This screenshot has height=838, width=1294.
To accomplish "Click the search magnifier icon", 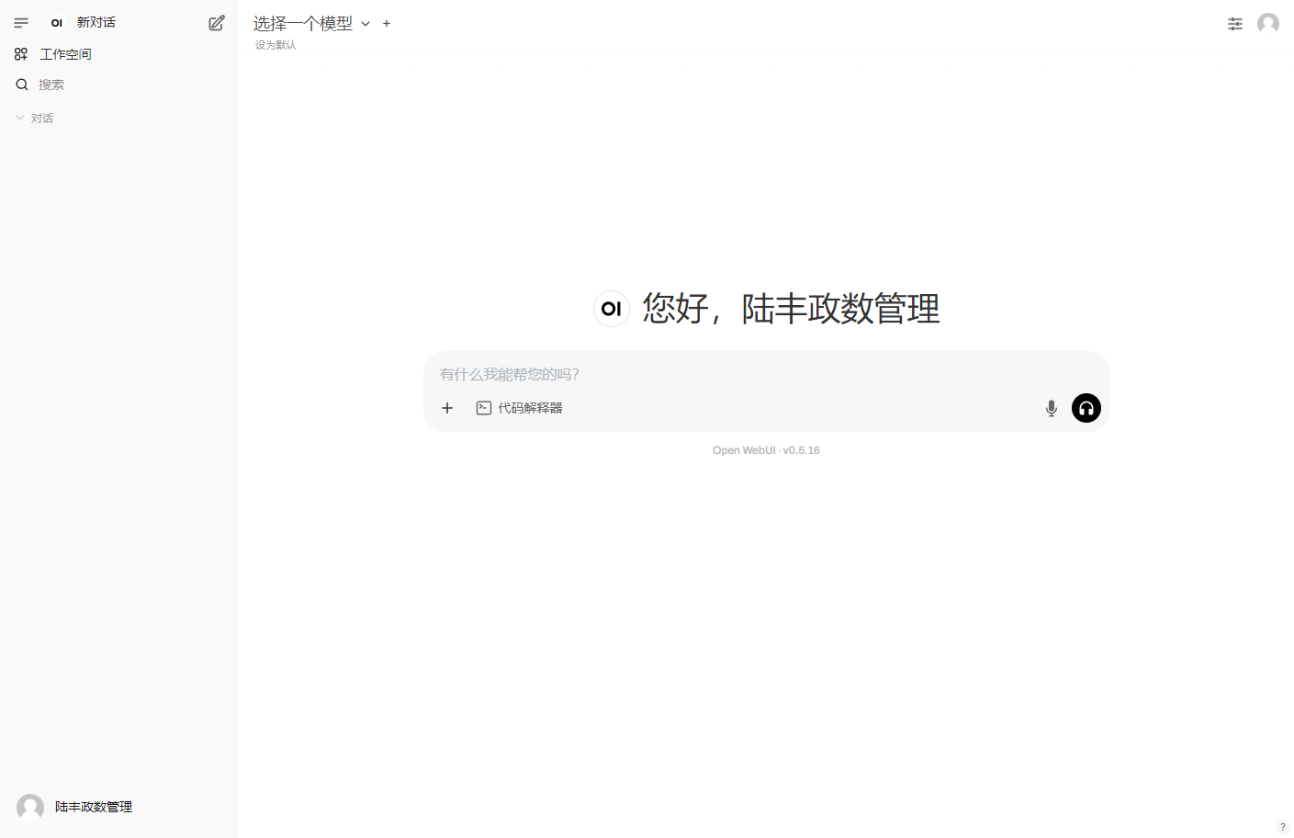I will (x=22, y=85).
